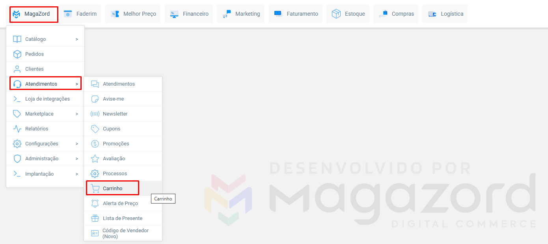Click the Compras shopping bag icon

click(x=383, y=14)
